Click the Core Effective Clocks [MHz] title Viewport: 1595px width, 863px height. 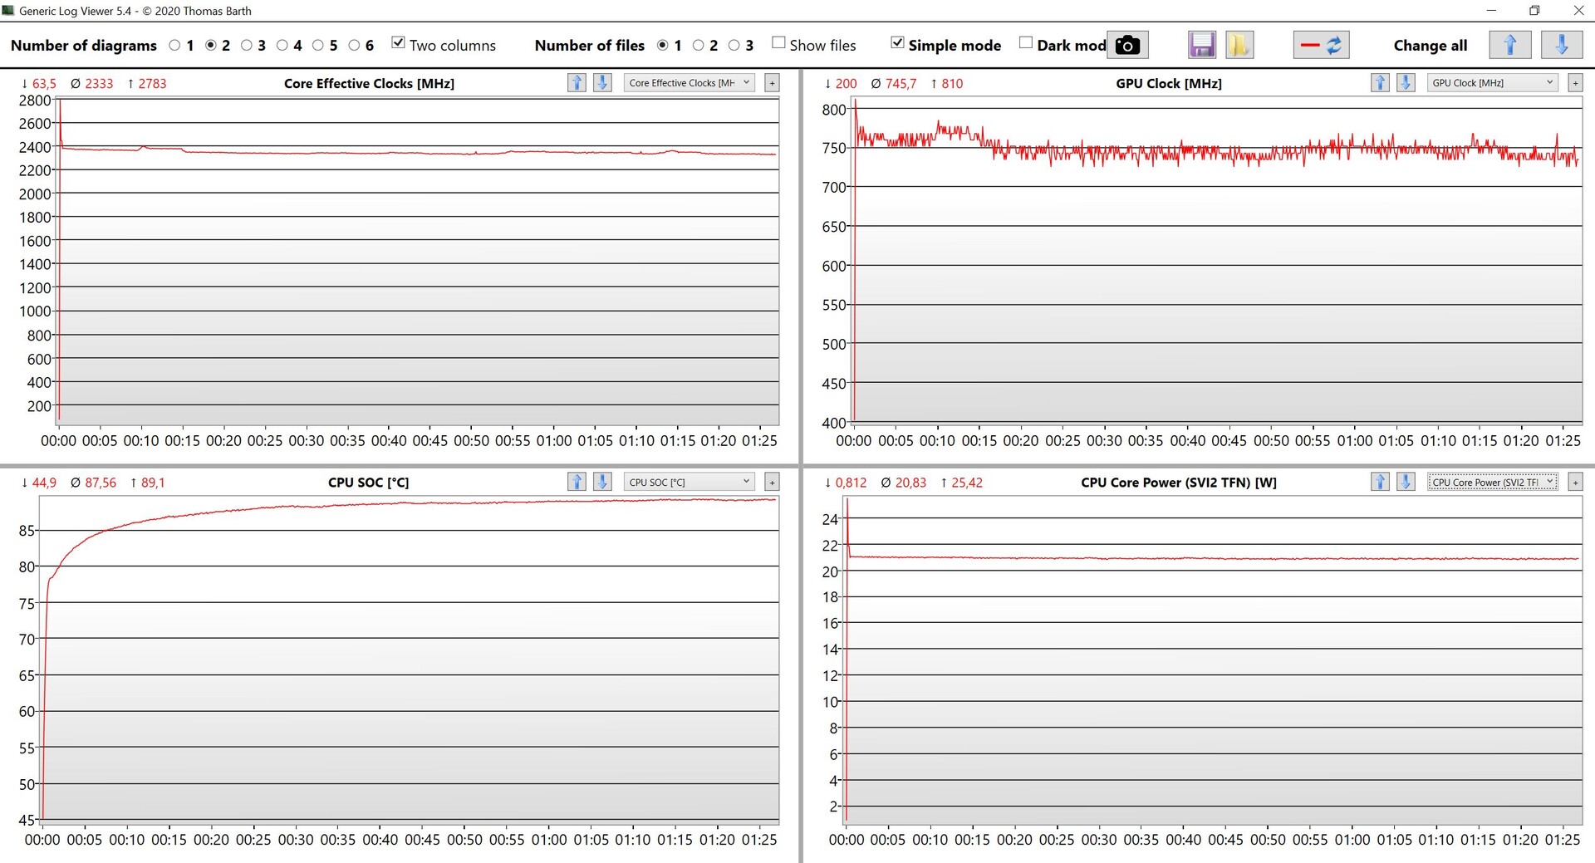point(369,83)
